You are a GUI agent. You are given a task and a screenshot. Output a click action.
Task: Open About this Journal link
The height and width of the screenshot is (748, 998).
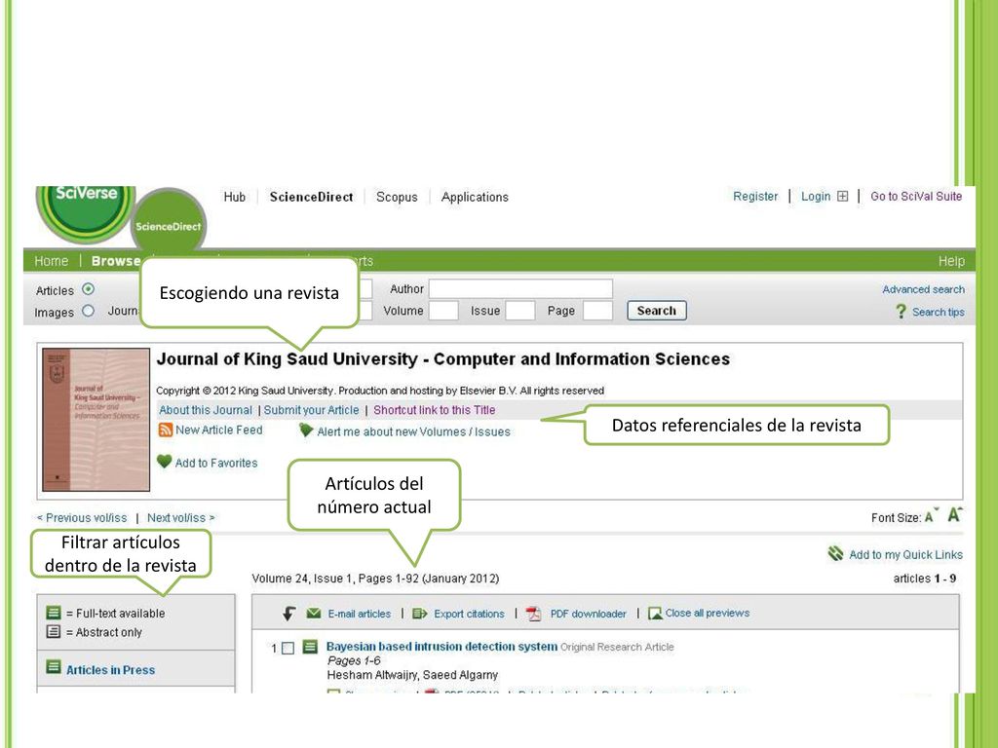(x=206, y=410)
